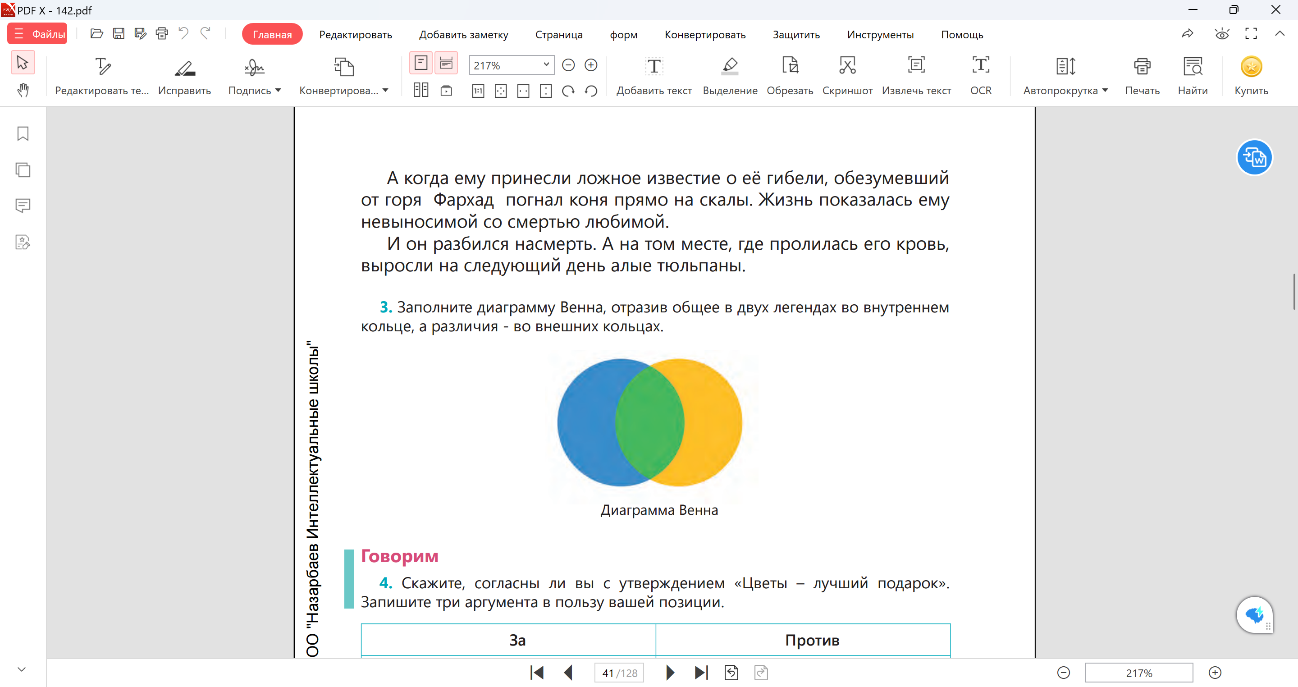
Task: Select the OCR tool
Action: click(980, 74)
